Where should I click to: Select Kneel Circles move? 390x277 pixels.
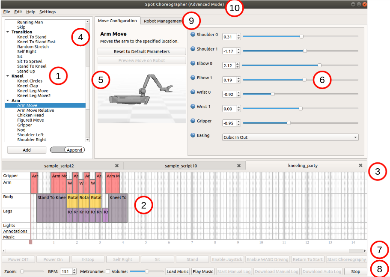click(x=30, y=81)
